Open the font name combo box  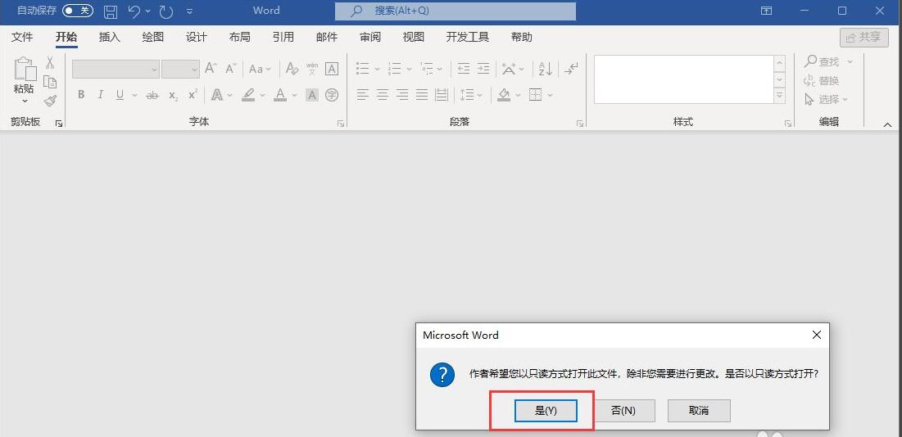point(116,69)
